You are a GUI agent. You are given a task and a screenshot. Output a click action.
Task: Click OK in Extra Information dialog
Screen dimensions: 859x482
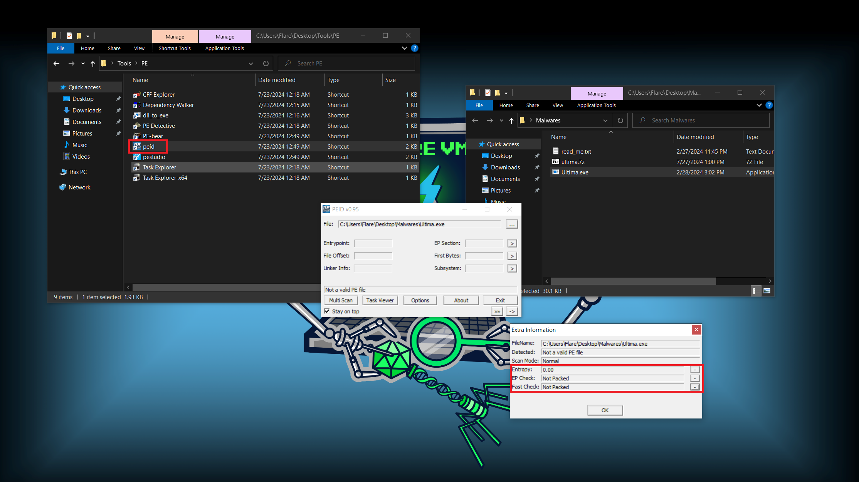pos(605,410)
